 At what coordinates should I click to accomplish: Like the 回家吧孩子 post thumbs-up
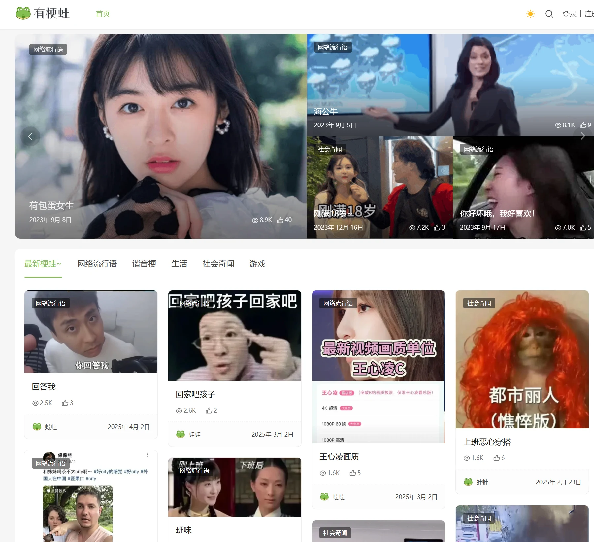(209, 411)
